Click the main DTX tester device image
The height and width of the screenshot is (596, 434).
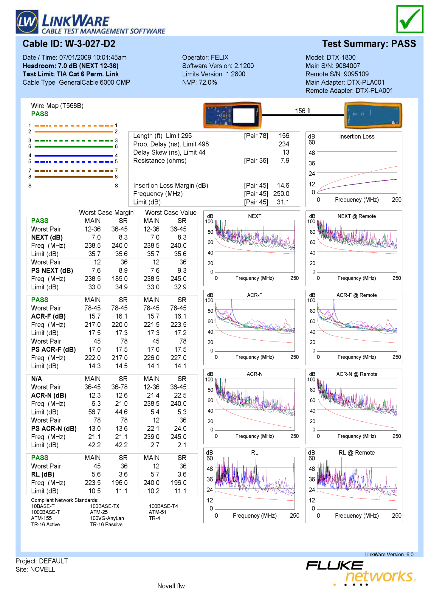click(232, 115)
